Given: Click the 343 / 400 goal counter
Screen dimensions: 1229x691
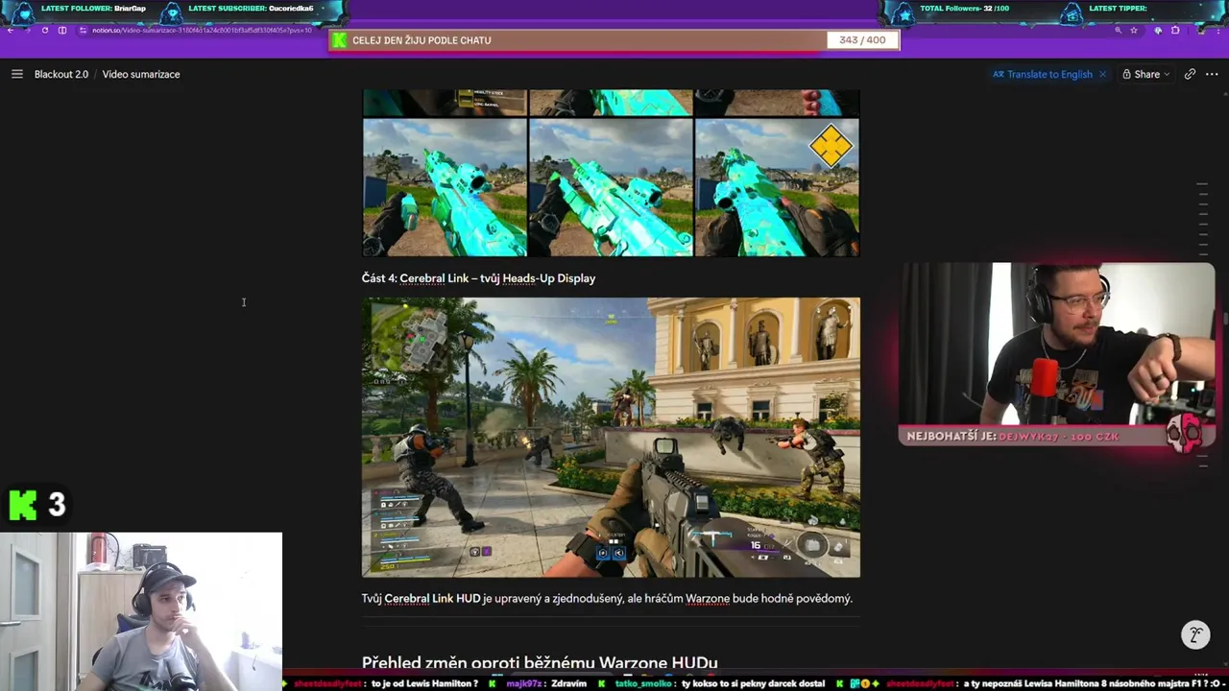Looking at the screenshot, I should (862, 40).
